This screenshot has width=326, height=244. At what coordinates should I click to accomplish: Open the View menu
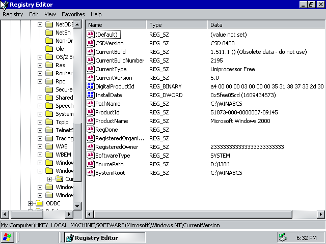pyautogui.click(x=50, y=14)
